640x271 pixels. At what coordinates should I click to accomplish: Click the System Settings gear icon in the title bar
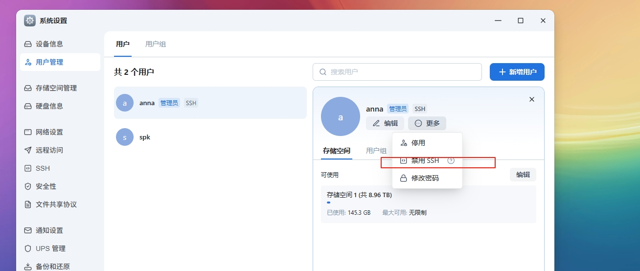(x=30, y=21)
